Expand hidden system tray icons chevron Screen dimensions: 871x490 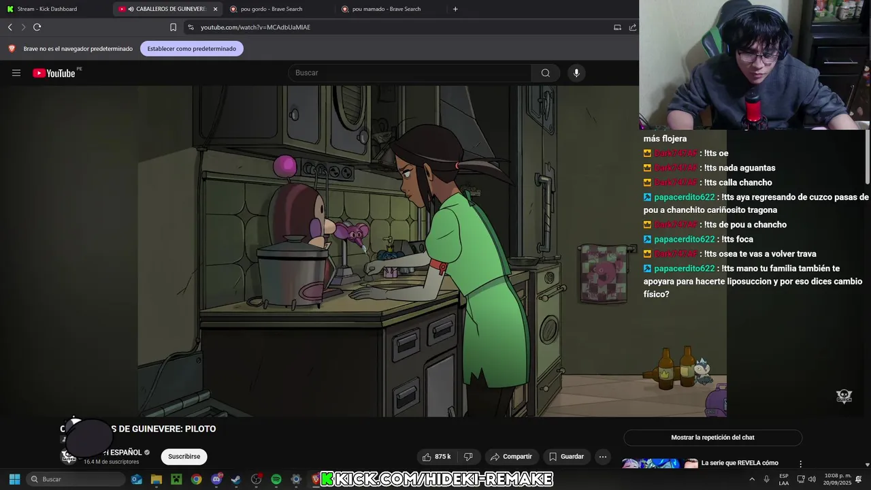(x=752, y=479)
